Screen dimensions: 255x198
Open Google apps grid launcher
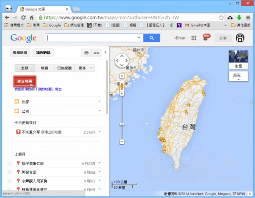click(x=194, y=38)
